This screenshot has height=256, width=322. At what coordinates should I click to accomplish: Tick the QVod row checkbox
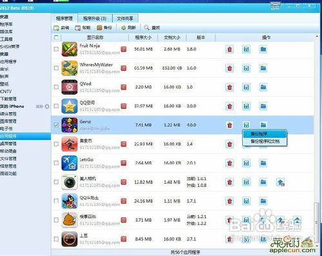point(56,87)
